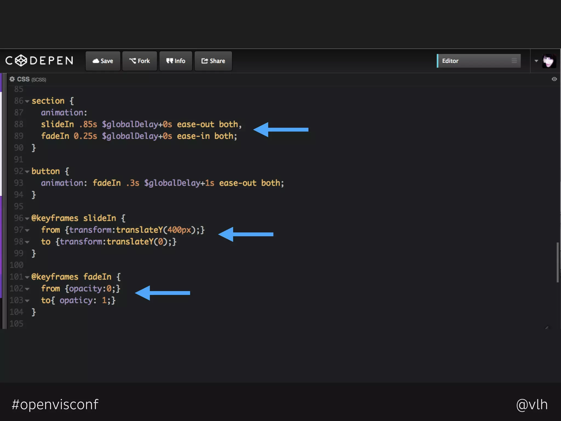Collapse the section rule at line 86
The height and width of the screenshot is (421, 561).
(x=27, y=101)
